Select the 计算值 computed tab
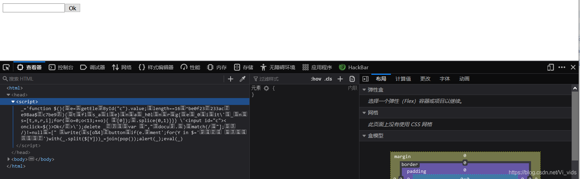 403,79
